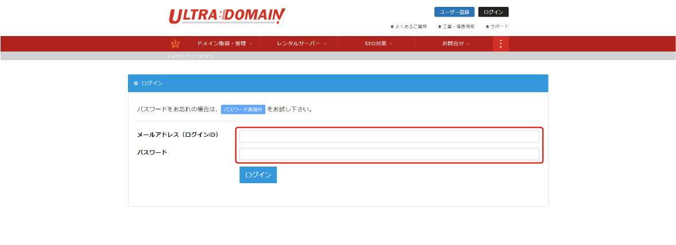Click the gear icon in the ログイン panel header

click(136, 84)
